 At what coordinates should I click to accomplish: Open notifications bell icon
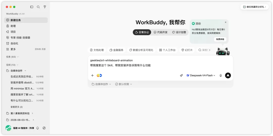click(38, 128)
